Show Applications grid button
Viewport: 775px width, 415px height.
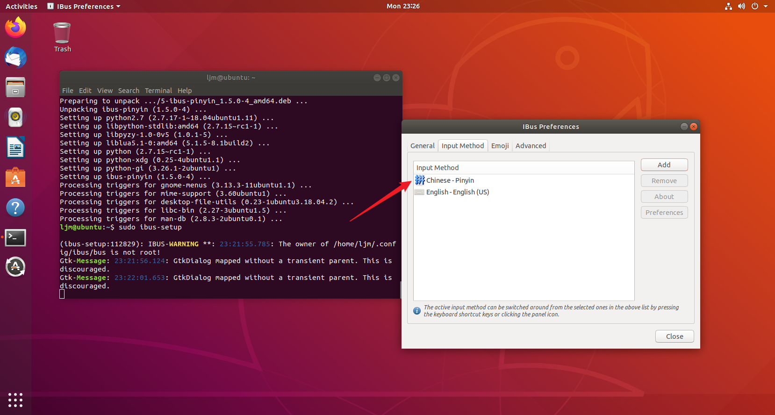(15, 400)
